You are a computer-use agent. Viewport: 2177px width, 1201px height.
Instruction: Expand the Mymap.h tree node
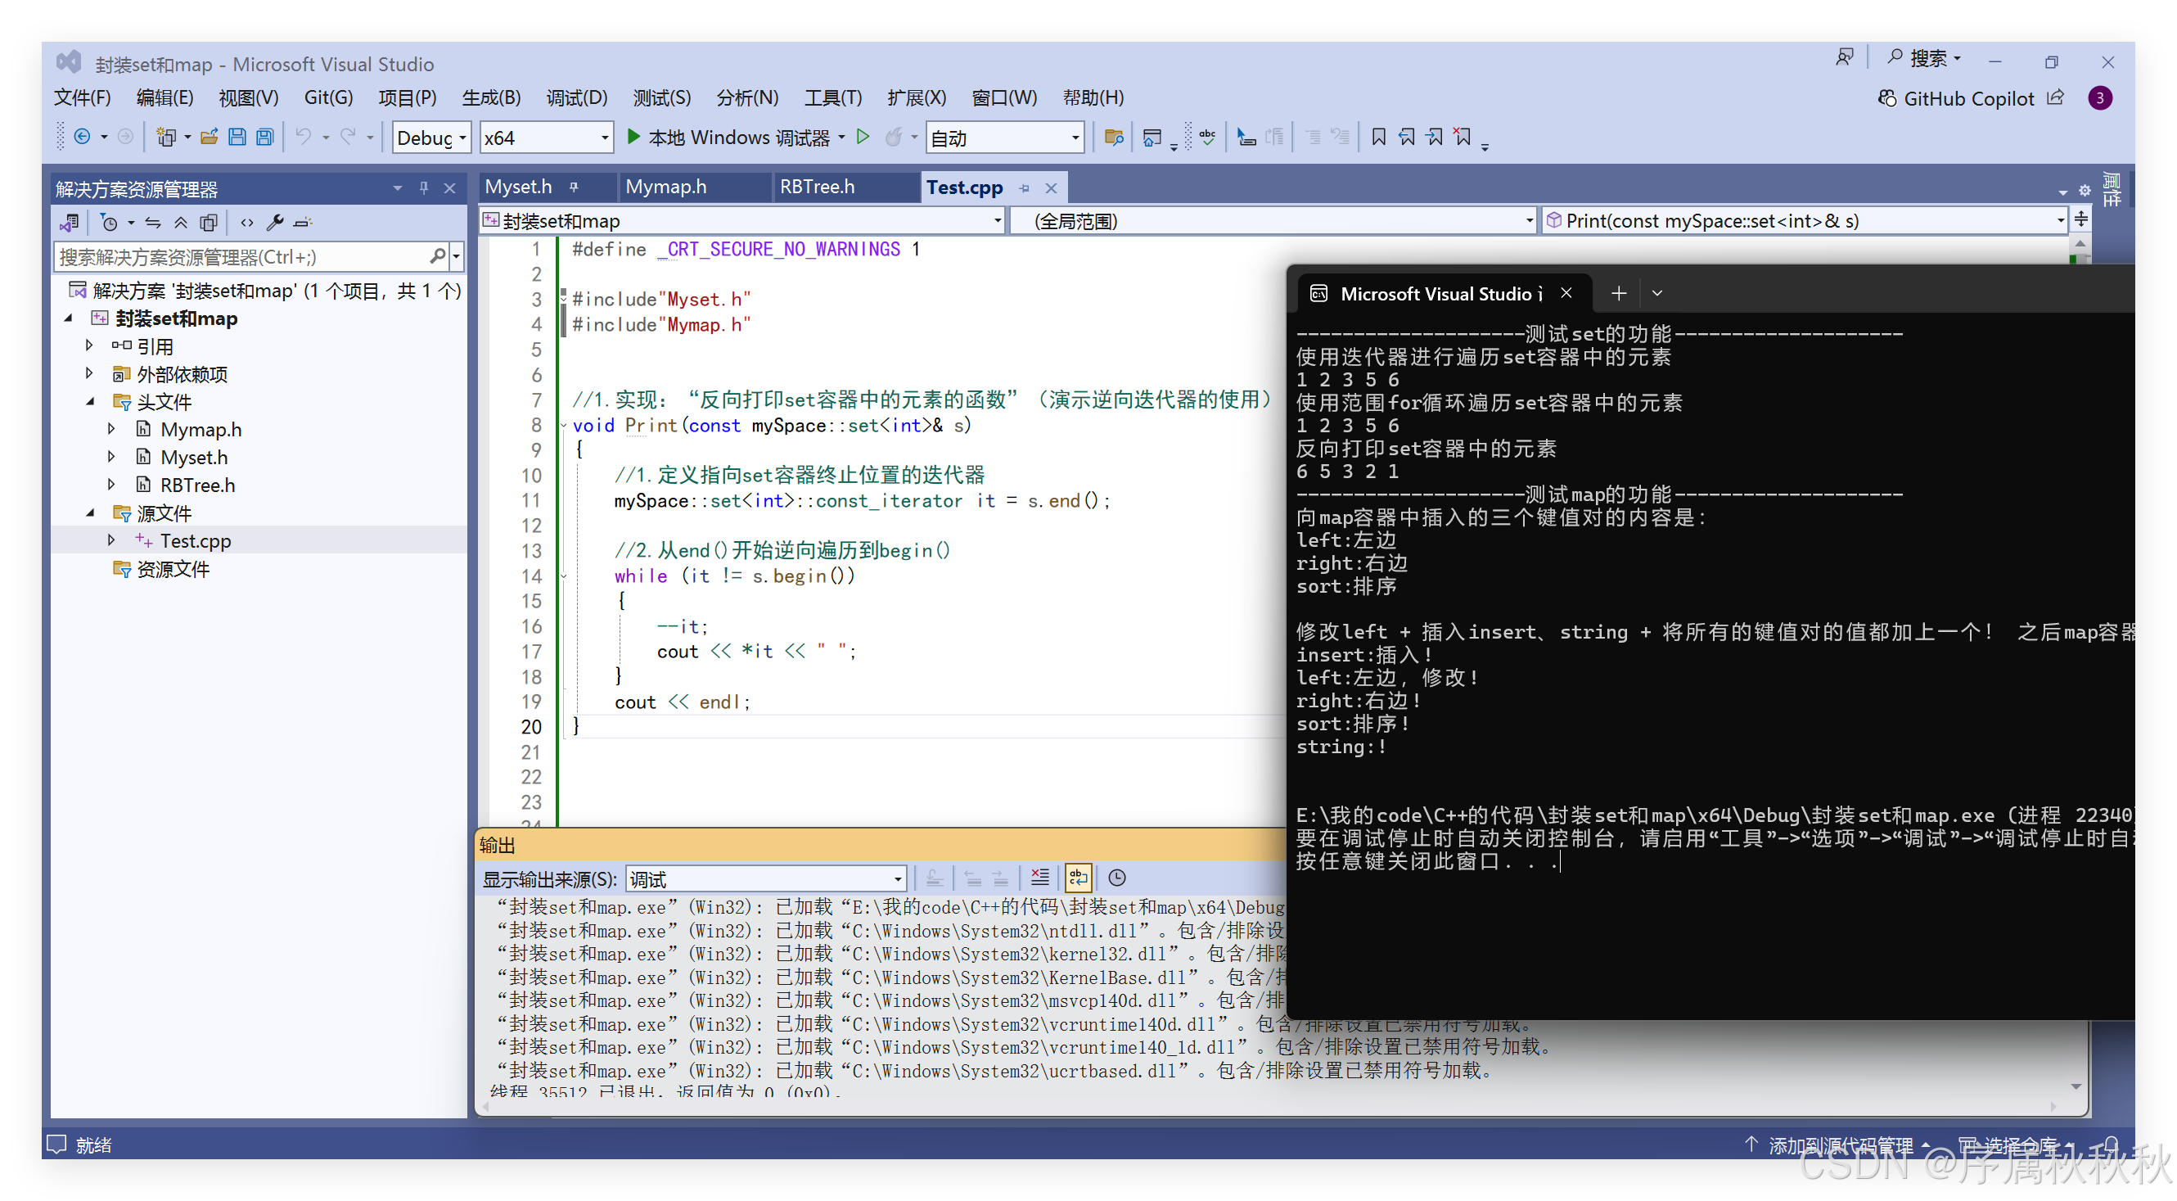(x=111, y=429)
